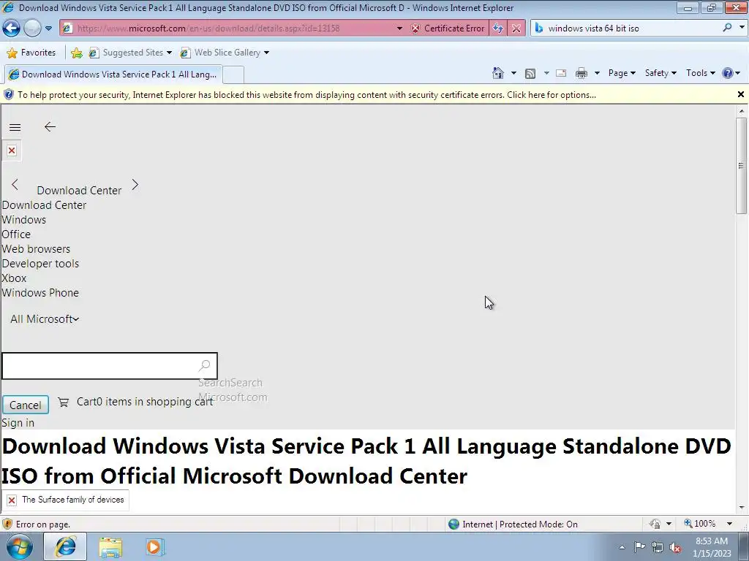749x561 pixels.
Task: Click the page vertical scrollbar thumb
Action: (x=741, y=166)
